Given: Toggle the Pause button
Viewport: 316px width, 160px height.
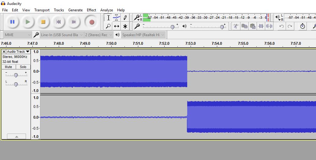Looking at the screenshot, I should coord(12,22).
